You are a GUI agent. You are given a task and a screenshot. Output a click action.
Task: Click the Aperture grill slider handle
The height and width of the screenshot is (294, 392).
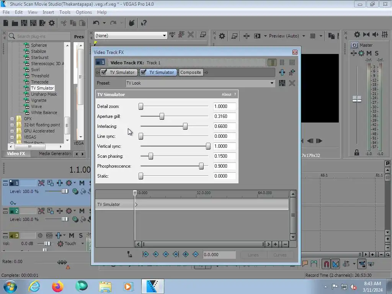click(162, 116)
